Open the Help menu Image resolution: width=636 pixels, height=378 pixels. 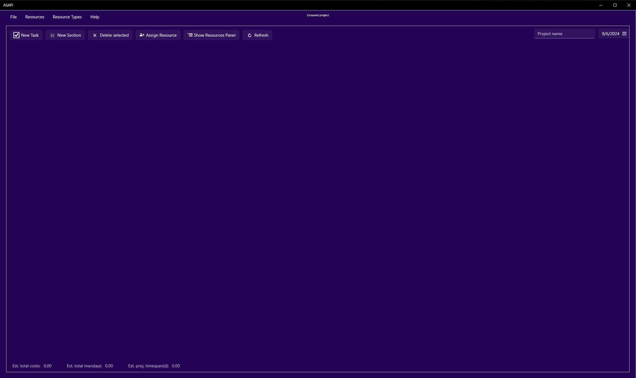point(95,17)
